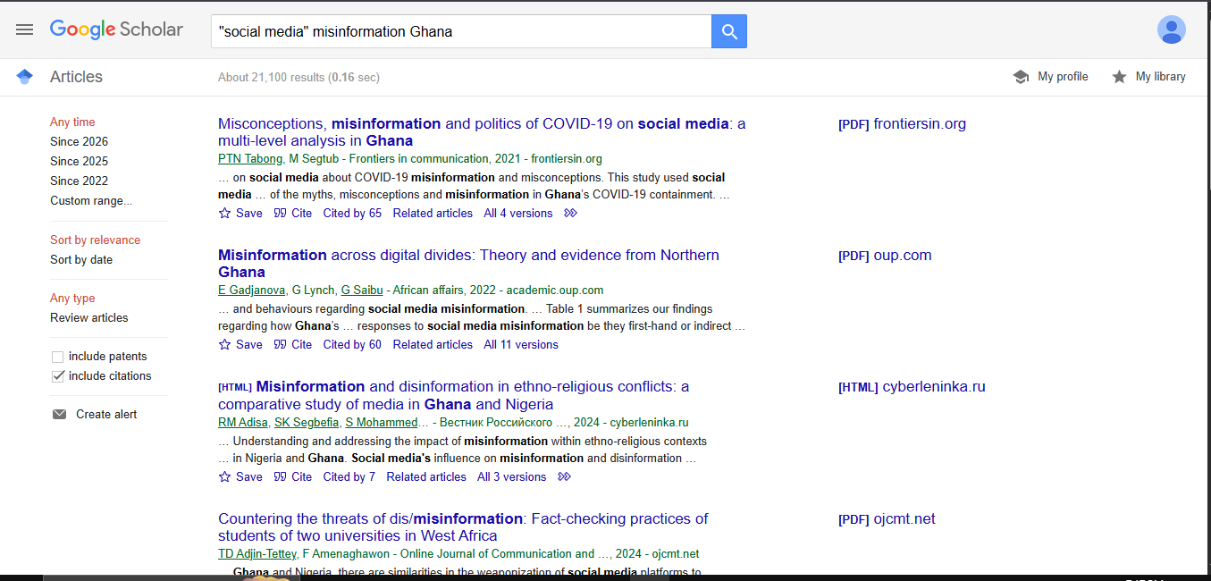Open the account avatar

click(x=1171, y=29)
